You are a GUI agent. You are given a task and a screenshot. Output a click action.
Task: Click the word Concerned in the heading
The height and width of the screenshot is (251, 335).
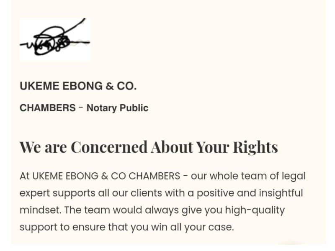(x=109, y=147)
